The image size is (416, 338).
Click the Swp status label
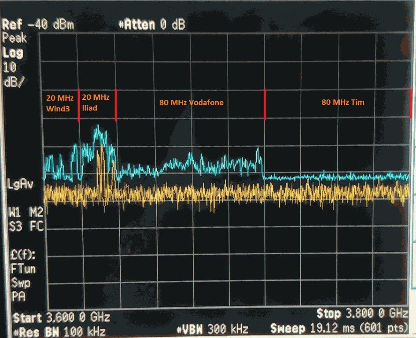tap(21, 283)
